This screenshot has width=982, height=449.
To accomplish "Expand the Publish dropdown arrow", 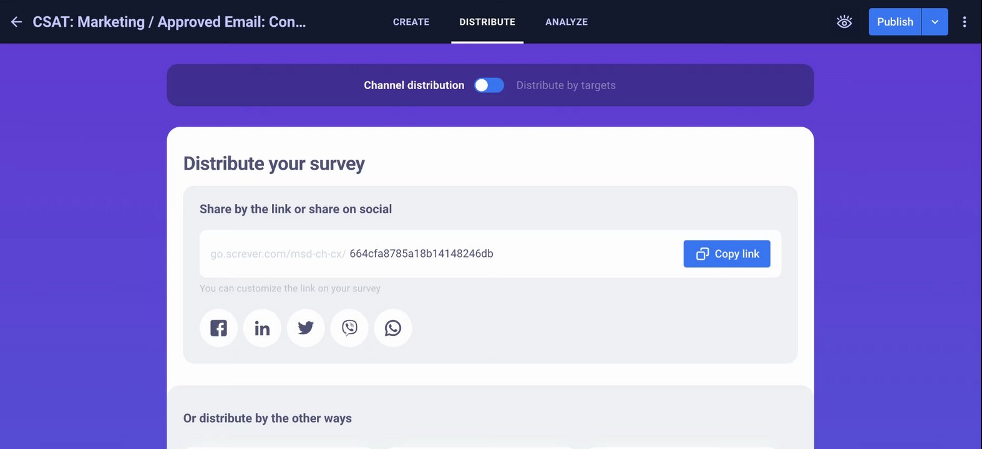I will point(935,22).
